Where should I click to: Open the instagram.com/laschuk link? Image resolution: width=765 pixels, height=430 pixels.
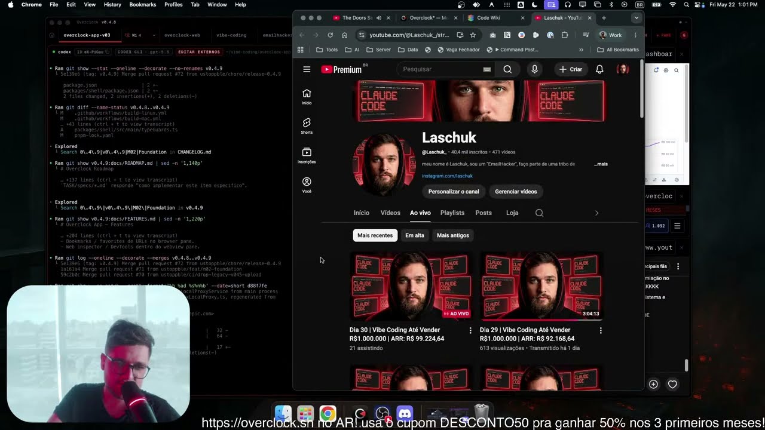447,176
